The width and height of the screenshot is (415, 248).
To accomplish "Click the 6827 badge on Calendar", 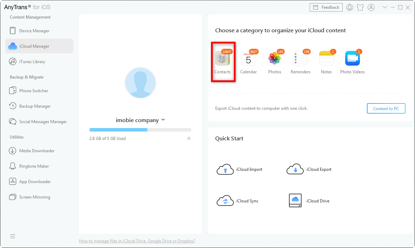I will pos(253,52).
